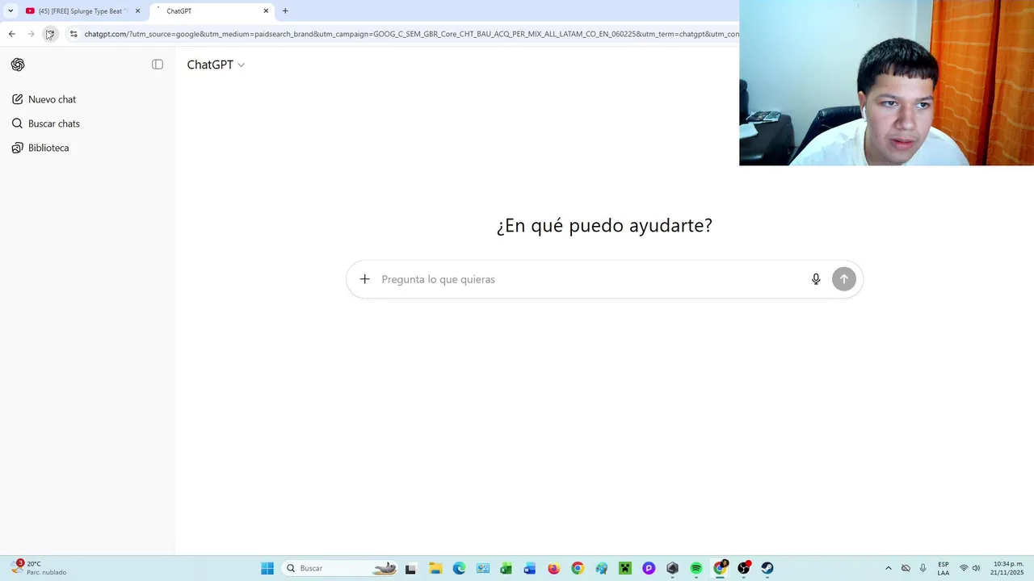
Task: Launch Microsoft Edge from the taskbar
Action: point(459,568)
